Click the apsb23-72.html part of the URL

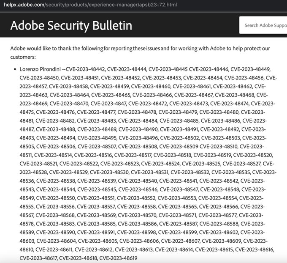coord(158,5)
